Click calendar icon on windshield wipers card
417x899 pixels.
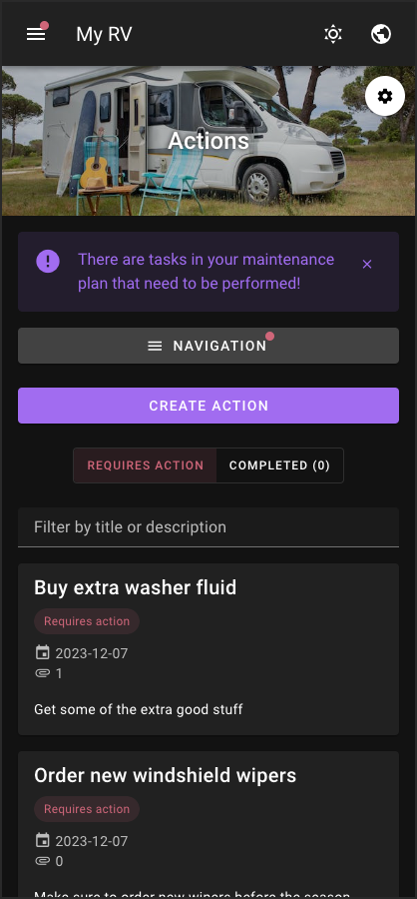pyautogui.click(x=42, y=840)
